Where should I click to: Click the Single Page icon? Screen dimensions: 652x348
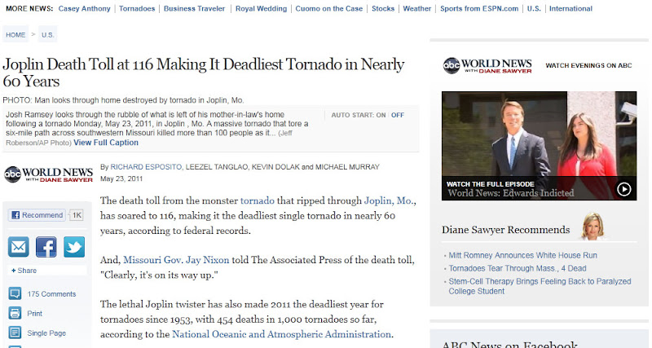coord(15,333)
